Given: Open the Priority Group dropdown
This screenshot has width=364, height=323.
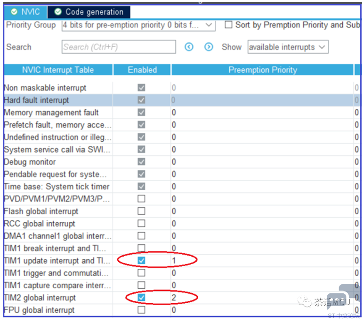Looking at the screenshot, I should (x=138, y=25).
